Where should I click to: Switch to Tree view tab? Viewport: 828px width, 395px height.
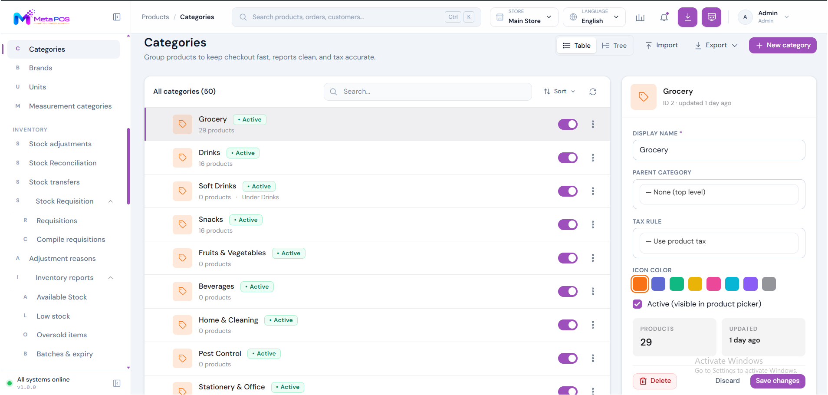pyautogui.click(x=614, y=46)
